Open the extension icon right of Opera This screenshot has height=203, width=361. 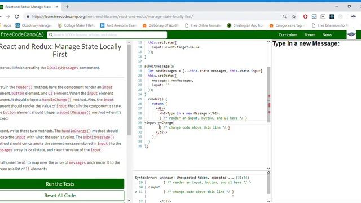tap(314, 16)
